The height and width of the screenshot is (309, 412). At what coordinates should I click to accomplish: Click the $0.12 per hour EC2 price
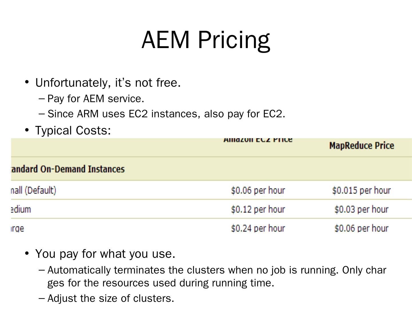[258, 209]
